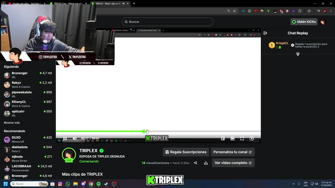Open the user profile avatar menu
The width and height of the screenshot is (335, 188).
pos(323,22)
